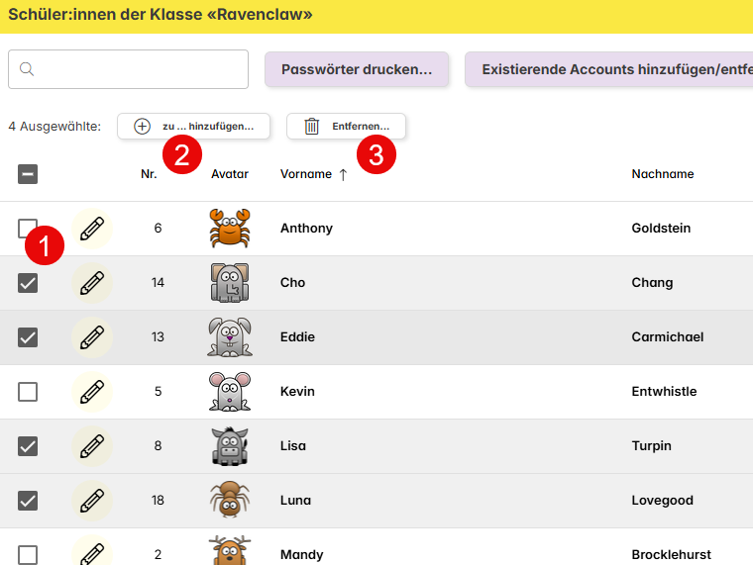Click Kevin Entwhistle's edit pencil icon
The width and height of the screenshot is (753, 565).
[91, 392]
